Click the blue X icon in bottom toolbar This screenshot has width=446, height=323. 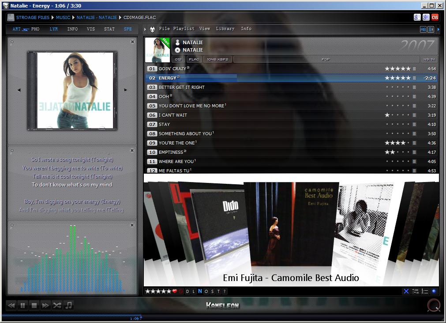tap(406, 291)
